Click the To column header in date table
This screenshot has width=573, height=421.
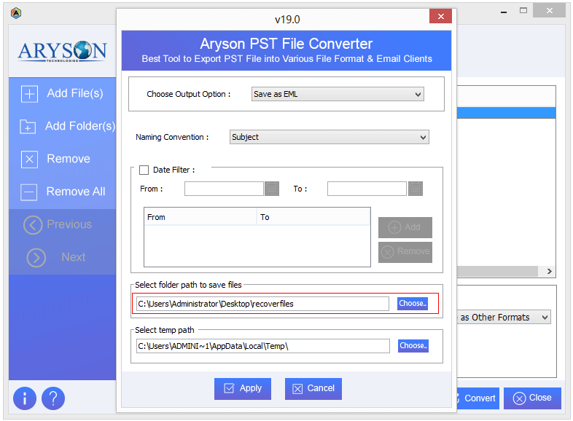point(313,217)
